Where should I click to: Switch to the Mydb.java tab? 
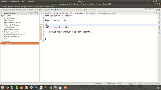point(91,13)
